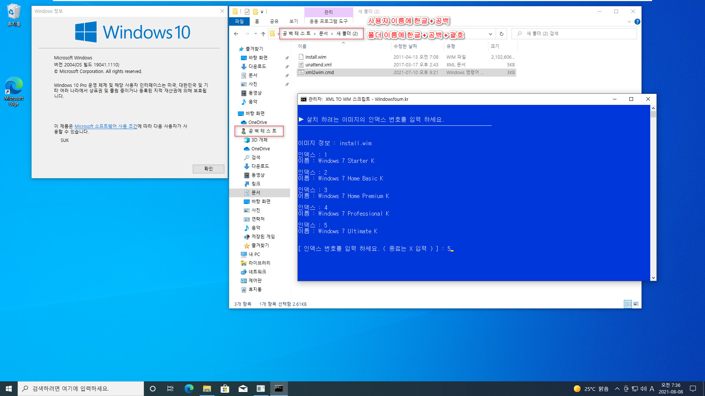Open 제어판 in navigation pane
The image size is (705, 396).
pos(255,280)
